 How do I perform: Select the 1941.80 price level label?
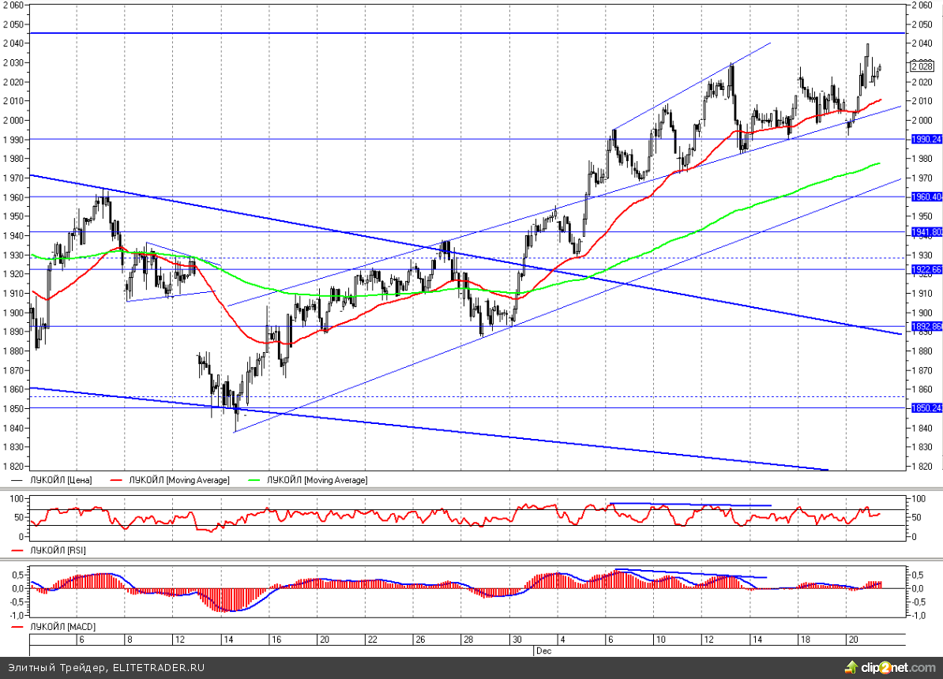pyautogui.click(x=926, y=232)
